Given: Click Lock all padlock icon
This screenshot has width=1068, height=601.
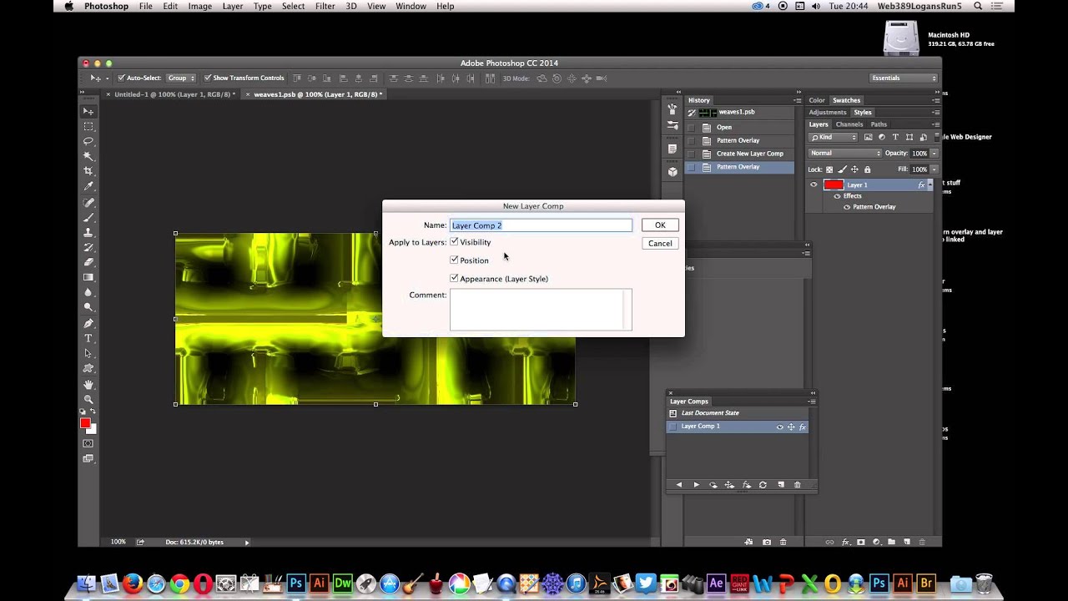Looking at the screenshot, I should click(x=867, y=169).
